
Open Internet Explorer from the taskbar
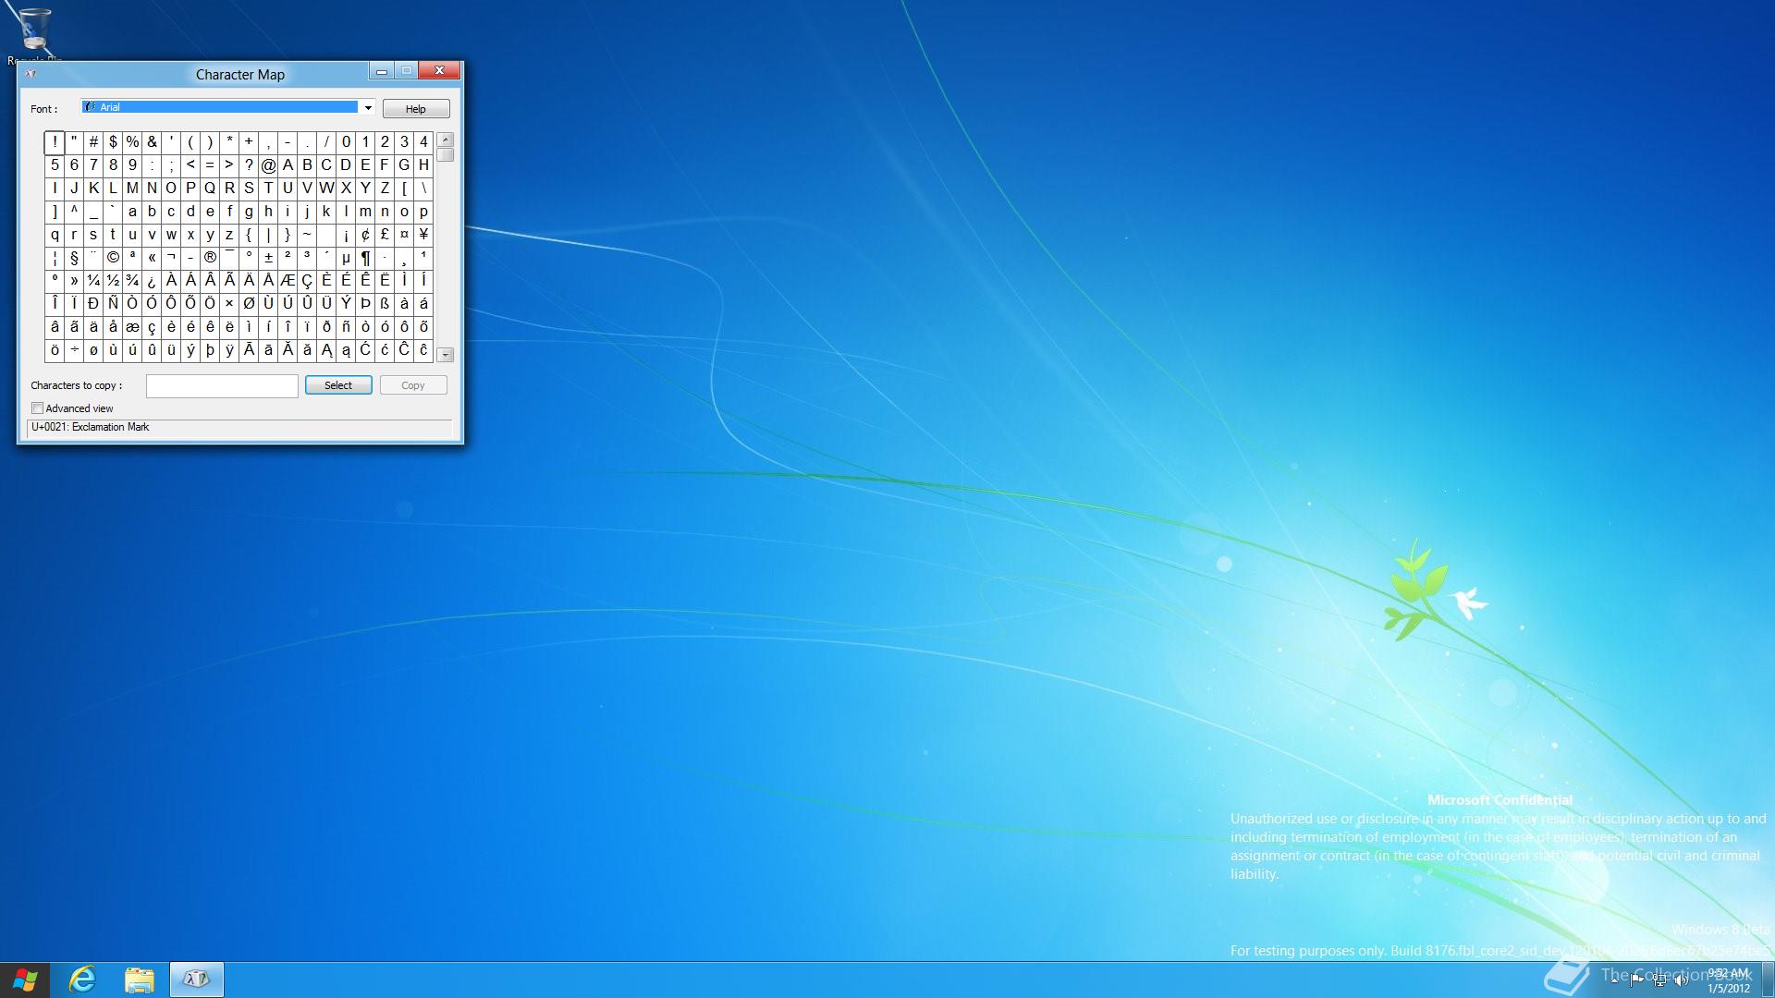(x=82, y=980)
